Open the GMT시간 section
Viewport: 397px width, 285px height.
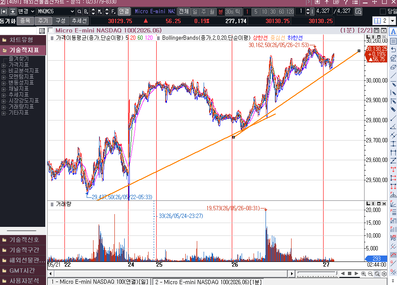pyautogui.click(x=23, y=270)
